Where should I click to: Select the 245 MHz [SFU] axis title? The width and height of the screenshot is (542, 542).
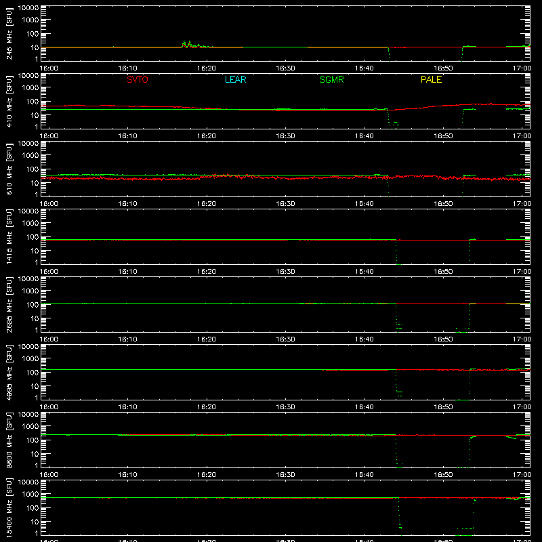click(9, 33)
